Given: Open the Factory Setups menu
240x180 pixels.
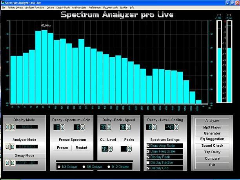Looking at the screenshot, I should [x=15, y=7].
